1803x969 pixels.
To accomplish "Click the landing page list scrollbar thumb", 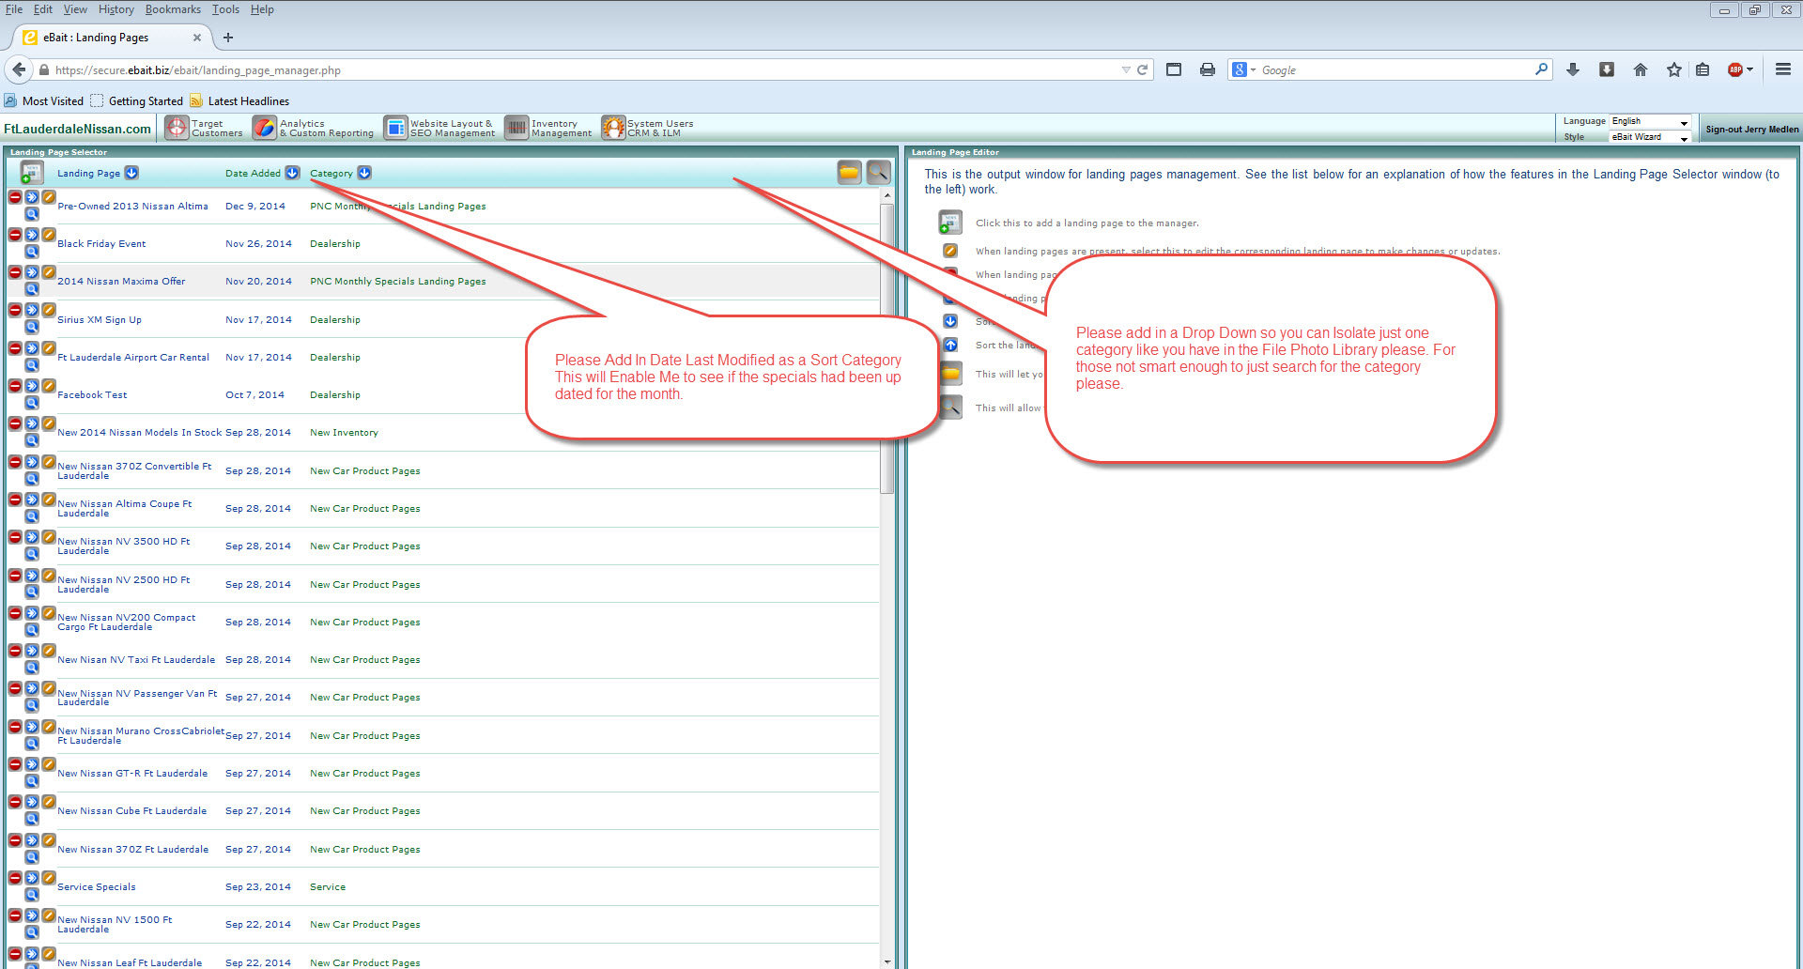I will tap(886, 347).
